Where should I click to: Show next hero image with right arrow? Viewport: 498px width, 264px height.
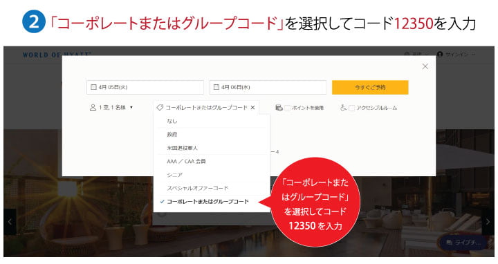(488, 221)
